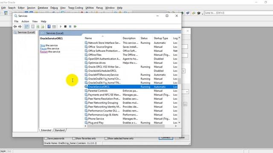Image resolution: width=273 pixels, height=153 pixels.
Task: Open the Help icon in Services toolbar
Action: [x=49, y=26]
